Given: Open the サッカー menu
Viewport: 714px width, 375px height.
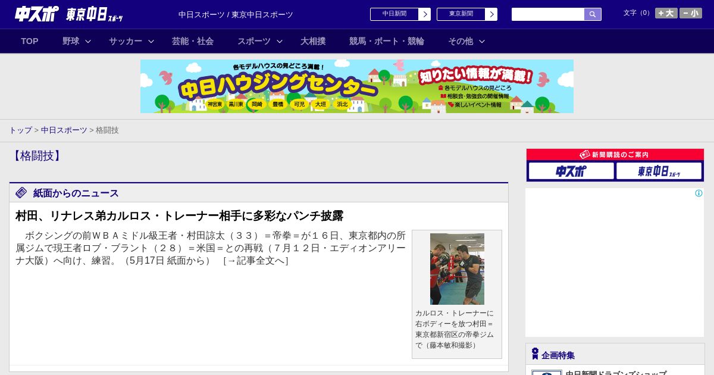Looking at the screenshot, I should pos(126,41).
